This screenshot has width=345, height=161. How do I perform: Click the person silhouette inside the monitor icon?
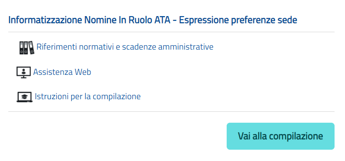[24, 71]
